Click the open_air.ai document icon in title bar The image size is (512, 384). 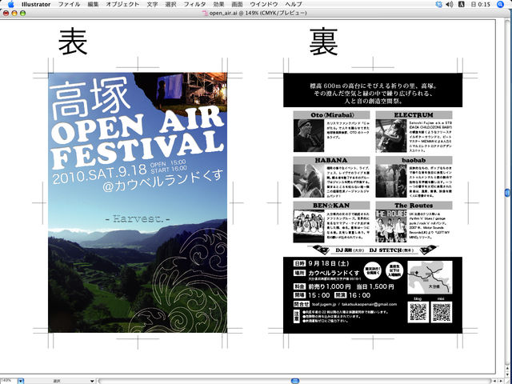(204, 14)
